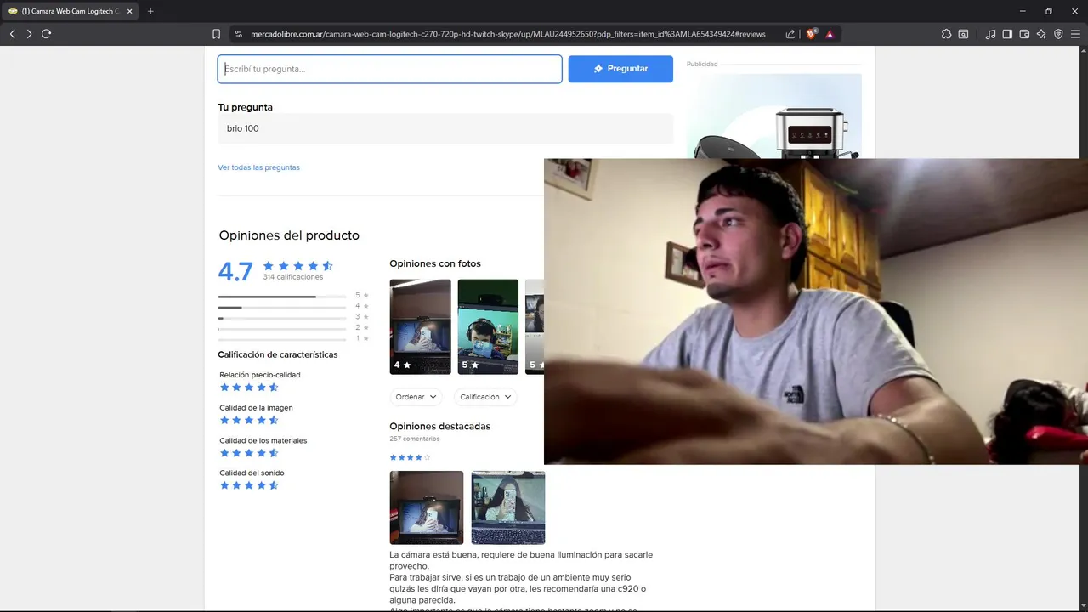Open the tab search icon in toolbar
The image size is (1088, 612).
click(963, 34)
